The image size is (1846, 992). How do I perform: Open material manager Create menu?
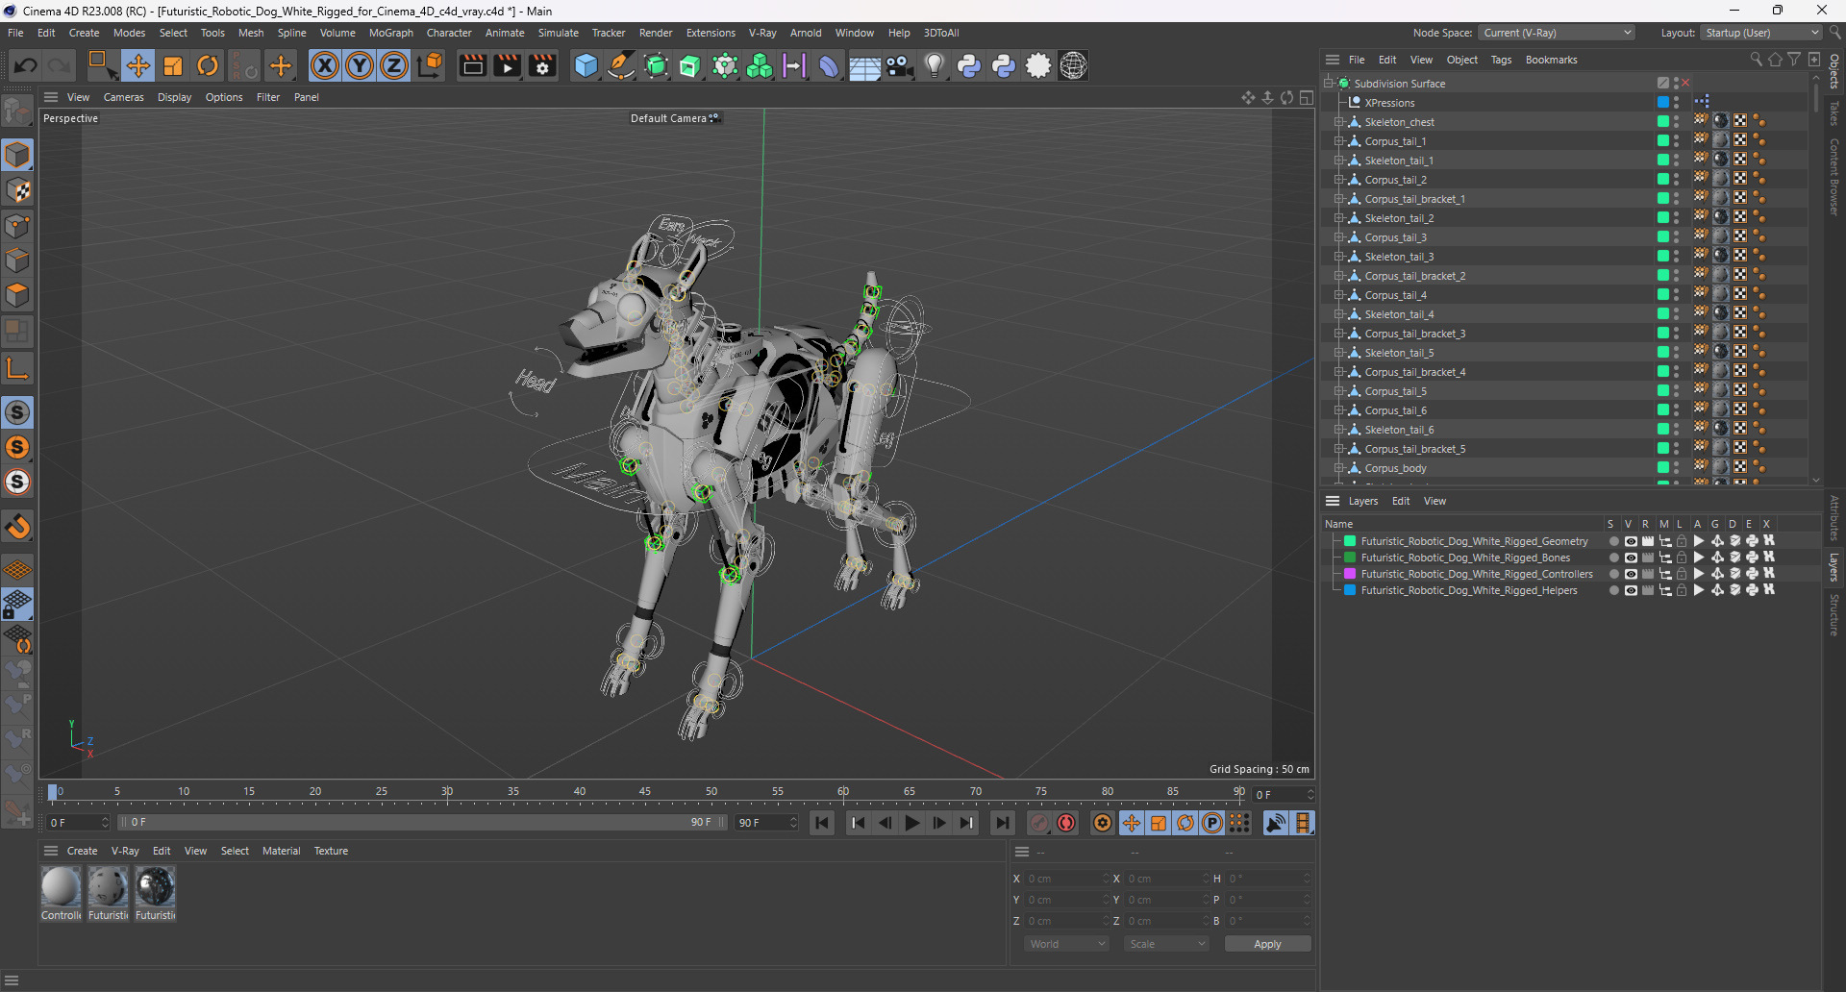point(82,851)
